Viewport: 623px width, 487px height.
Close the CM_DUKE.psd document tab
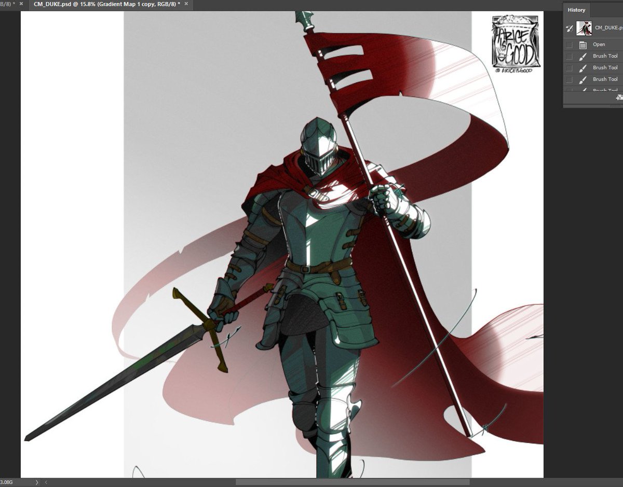tap(186, 4)
